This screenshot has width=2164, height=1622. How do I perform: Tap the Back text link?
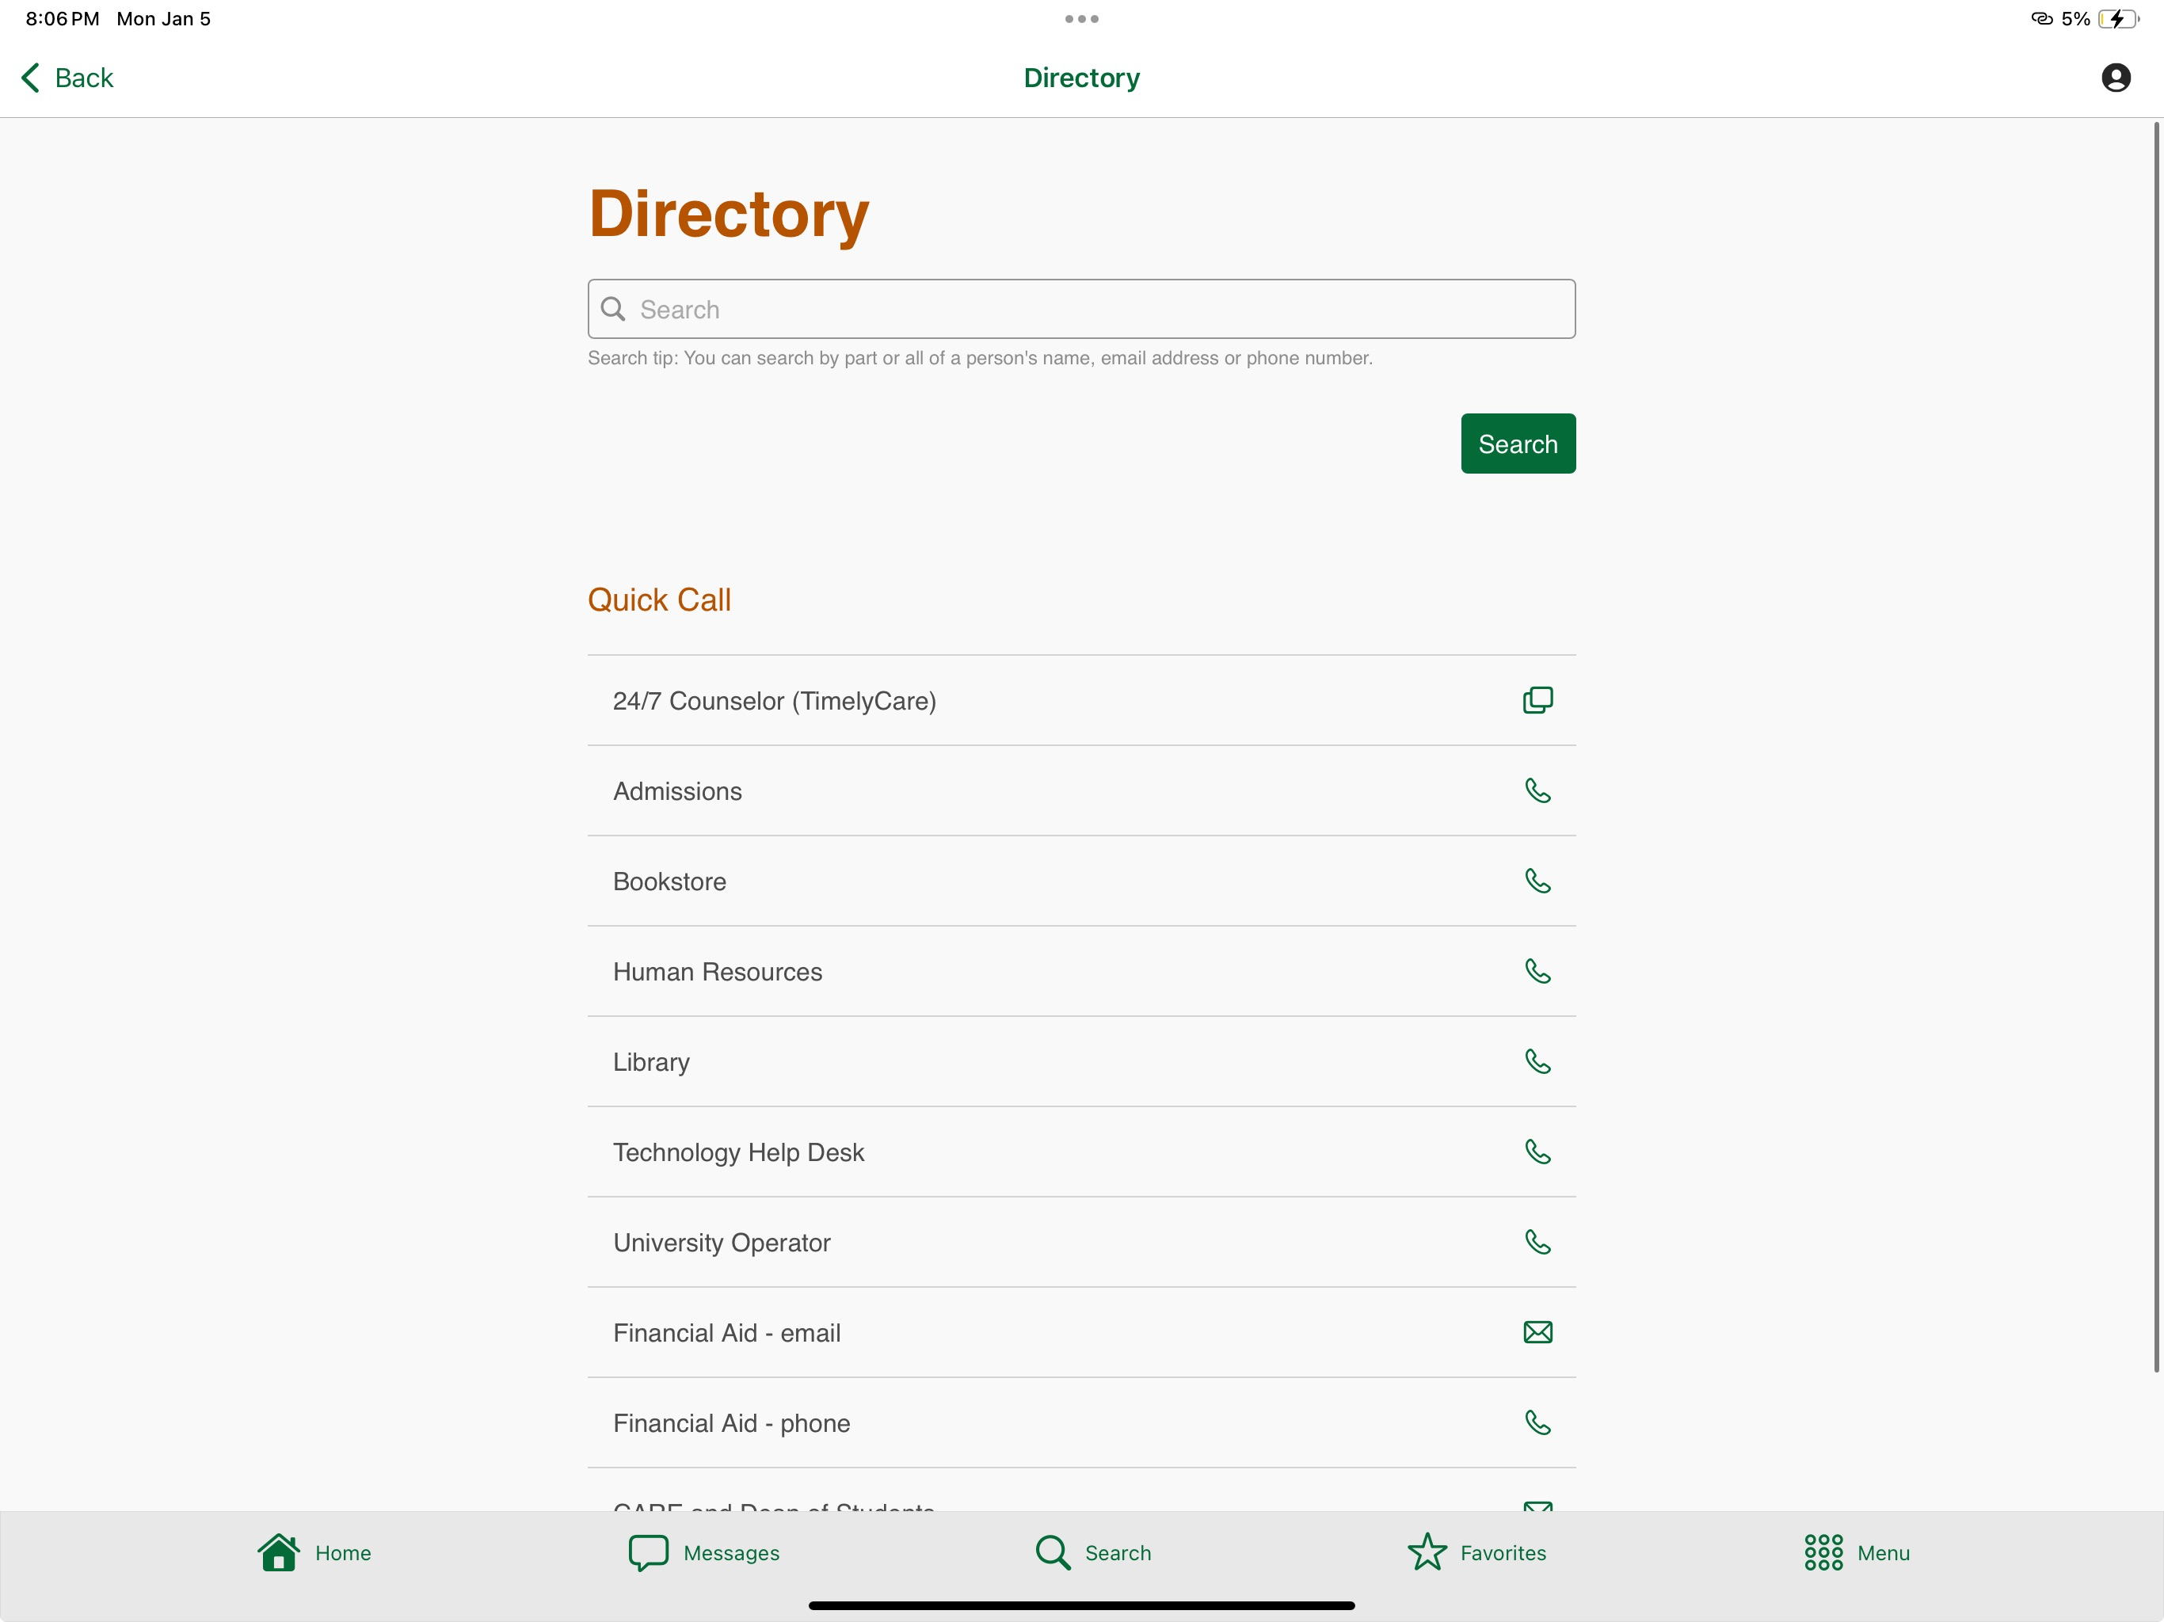click(84, 78)
